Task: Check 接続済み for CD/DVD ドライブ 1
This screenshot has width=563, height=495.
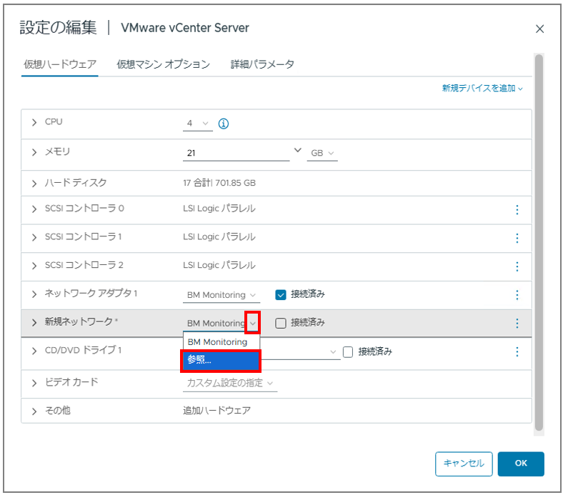Action: [348, 351]
